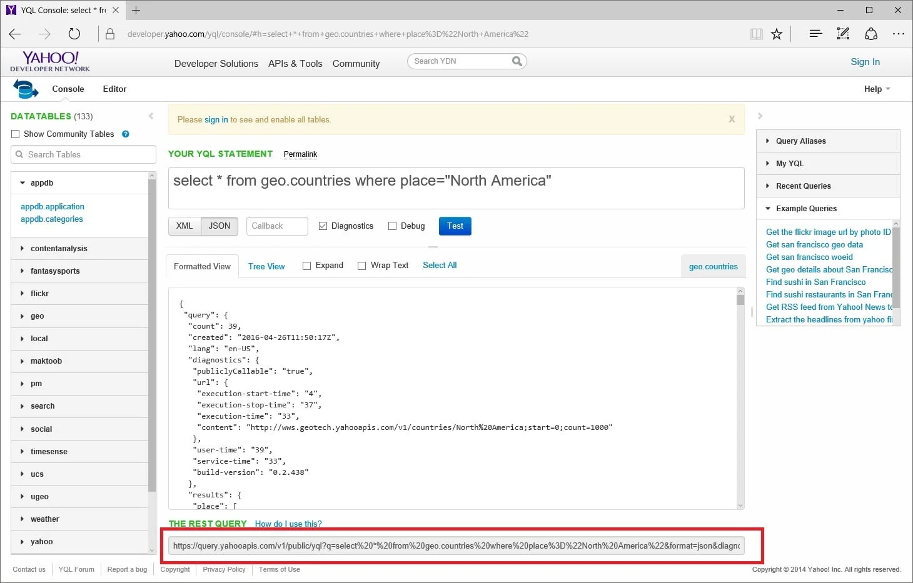The image size is (913, 583).
Task: Dismiss the sign-in notice with the X icon
Action: click(x=731, y=119)
